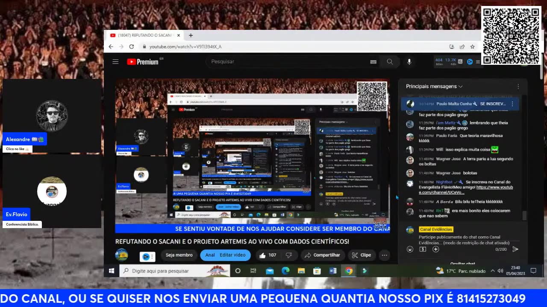Share this page from address bar icon
The height and width of the screenshot is (307, 547).
462,46
